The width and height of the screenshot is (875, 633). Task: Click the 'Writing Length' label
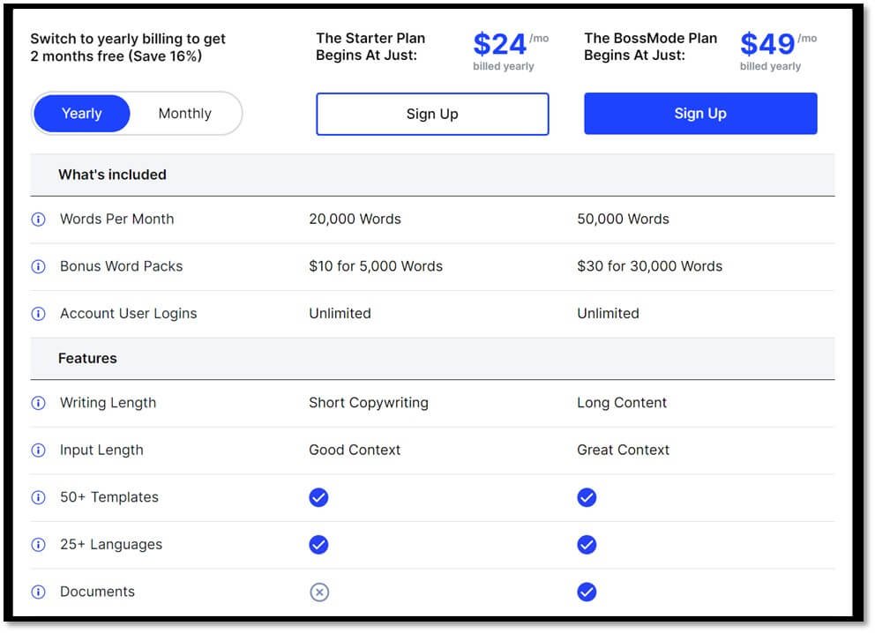tap(108, 403)
